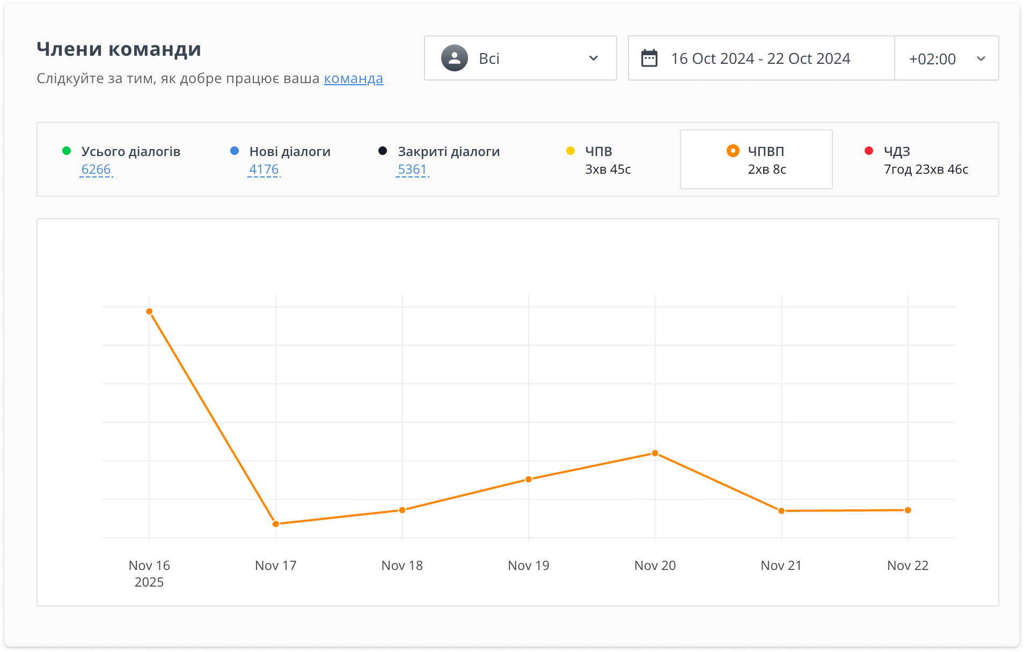Click the Nov 20 data point on chart

tap(655, 454)
